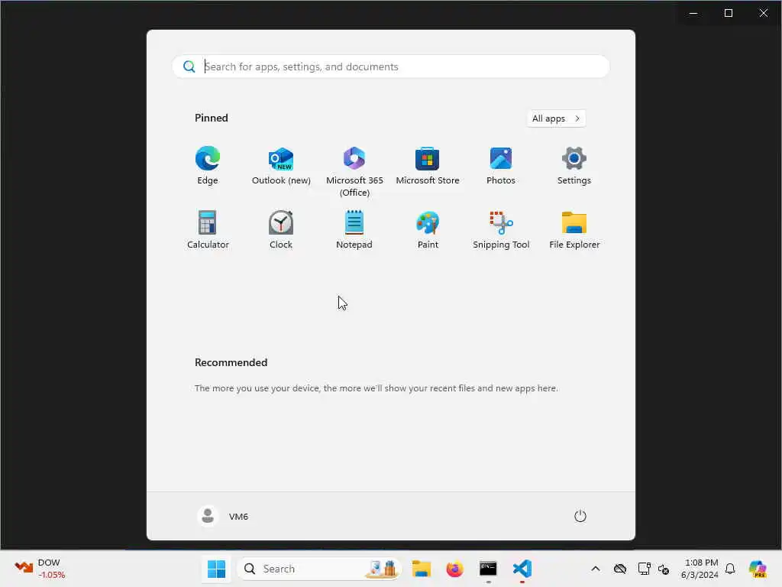Launch Outlook (new) from pinned apps

pos(281,166)
